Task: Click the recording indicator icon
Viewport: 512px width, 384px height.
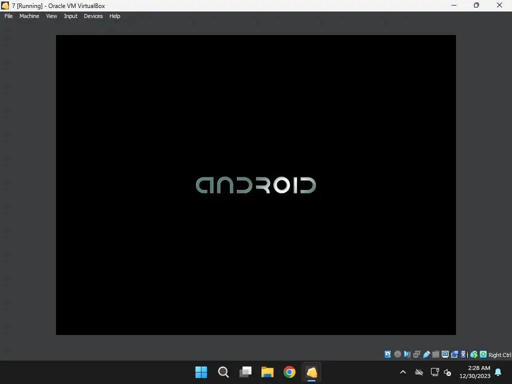Action: (x=454, y=354)
